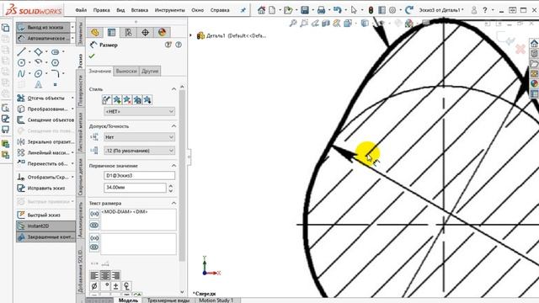Switch to the Выноски tab
Screen dimensions: 539x303
(126, 71)
